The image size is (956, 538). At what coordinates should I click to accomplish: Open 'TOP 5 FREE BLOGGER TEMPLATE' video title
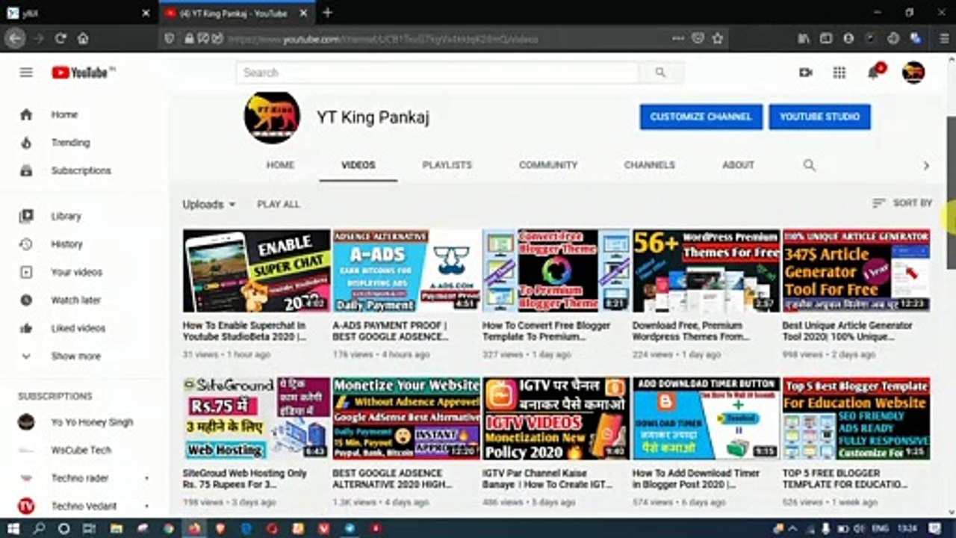tap(846, 479)
